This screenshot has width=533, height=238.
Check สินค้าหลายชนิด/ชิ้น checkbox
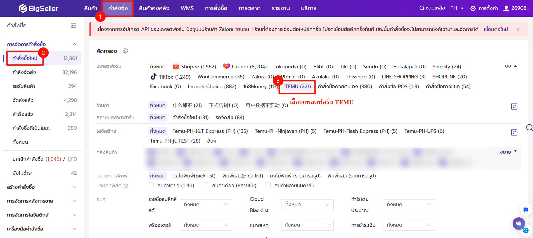[268, 185]
